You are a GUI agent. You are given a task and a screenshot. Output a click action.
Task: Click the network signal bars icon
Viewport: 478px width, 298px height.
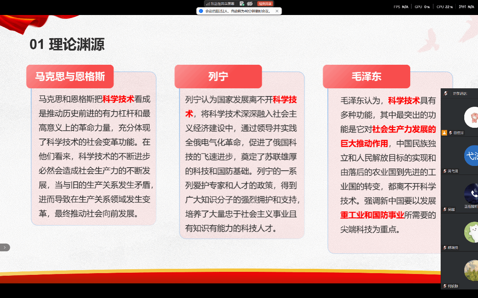pos(207,3)
